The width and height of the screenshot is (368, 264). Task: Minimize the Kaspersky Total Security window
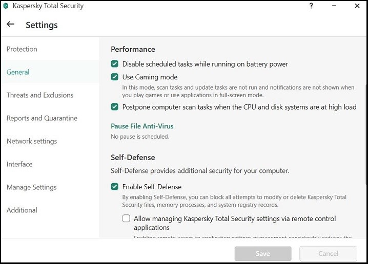click(334, 6)
